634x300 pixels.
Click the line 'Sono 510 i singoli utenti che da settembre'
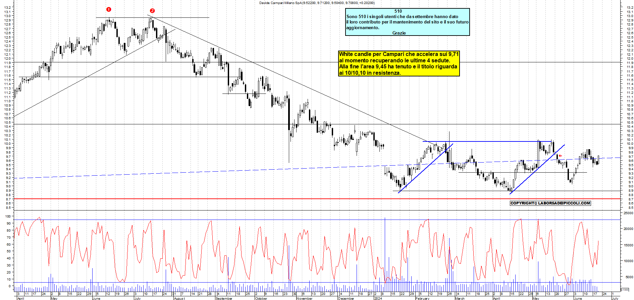coord(402,16)
